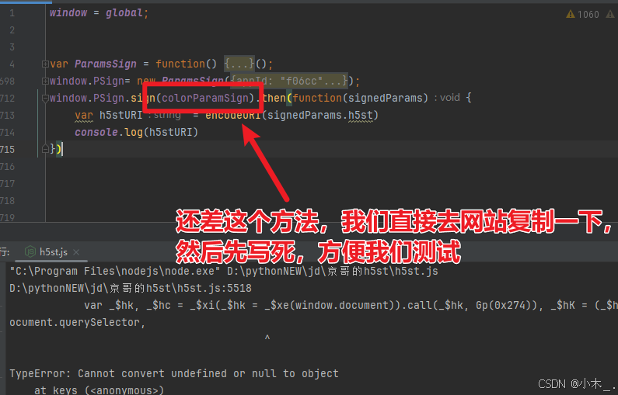Expand the folded code at line 698
618x395 pixels.
tap(45, 81)
